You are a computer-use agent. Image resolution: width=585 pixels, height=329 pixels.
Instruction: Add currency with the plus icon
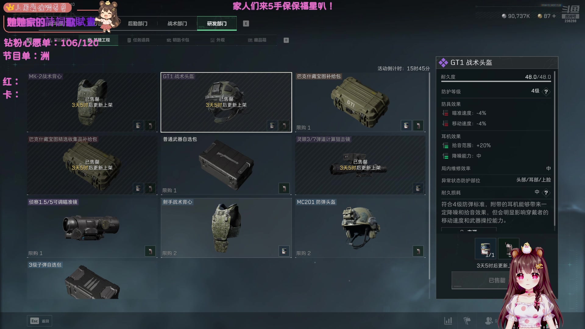coord(554,16)
